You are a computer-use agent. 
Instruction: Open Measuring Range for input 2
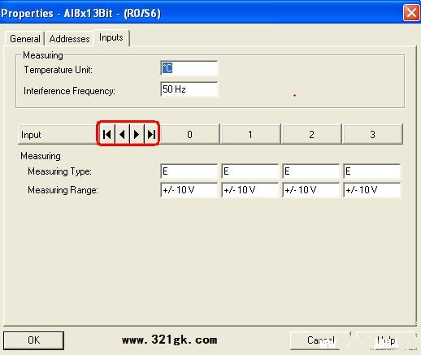click(x=310, y=190)
